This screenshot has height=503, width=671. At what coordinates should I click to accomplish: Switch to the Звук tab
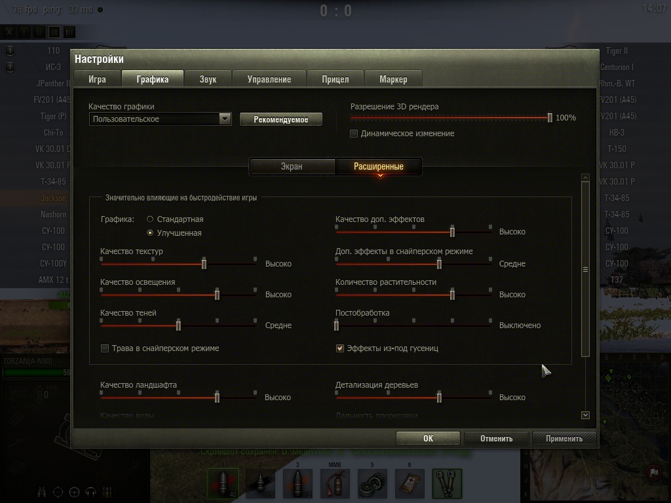point(208,79)
